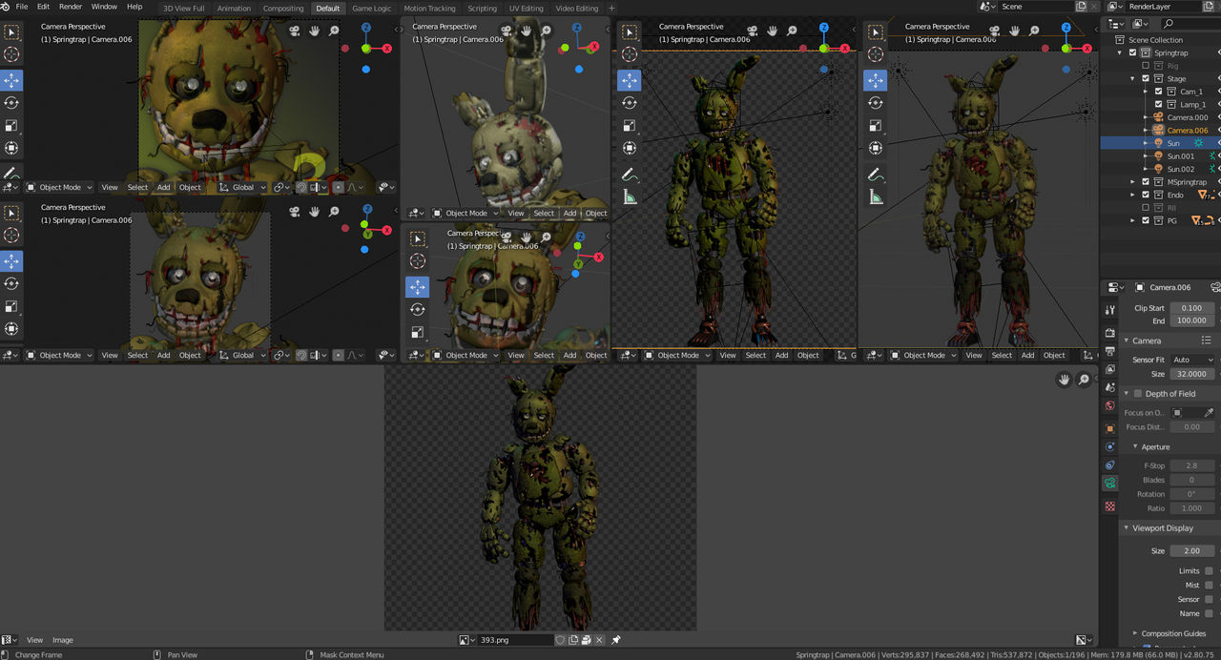This screenshot has width=1221, height=660.
Task: Collapse the Viewport Display panel
Action: [x=1127, y=528]
